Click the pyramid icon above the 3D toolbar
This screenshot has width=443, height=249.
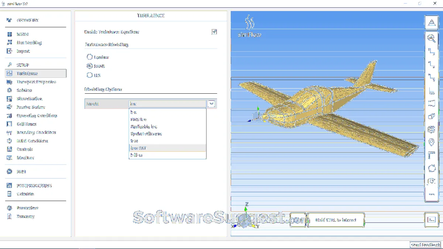pyautogui.click(x=431, y=23)
